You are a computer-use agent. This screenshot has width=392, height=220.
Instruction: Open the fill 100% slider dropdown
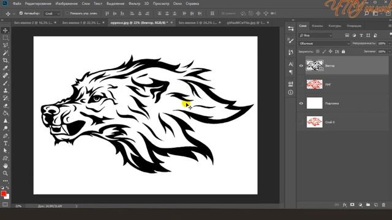(390, 51)
